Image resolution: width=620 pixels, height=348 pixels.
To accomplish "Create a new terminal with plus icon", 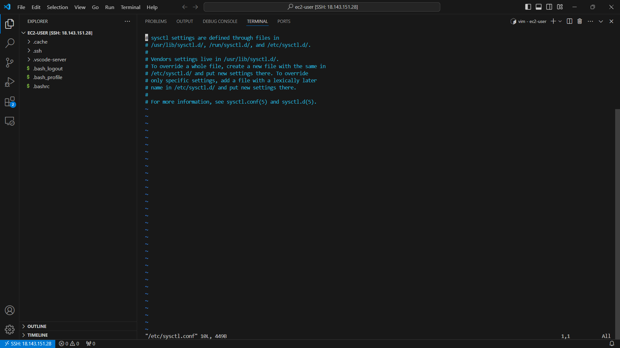I will 553,21.
